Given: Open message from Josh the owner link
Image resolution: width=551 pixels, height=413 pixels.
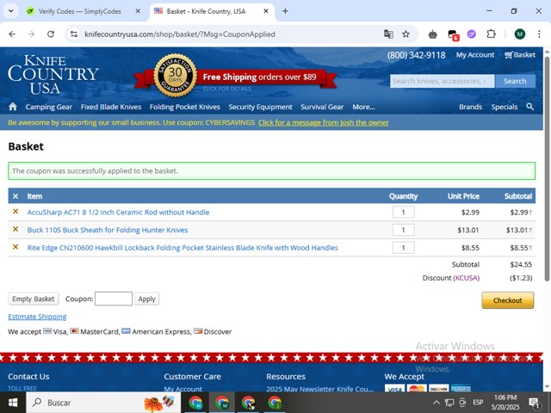Looking at the screenshot, I should point(324,122).
